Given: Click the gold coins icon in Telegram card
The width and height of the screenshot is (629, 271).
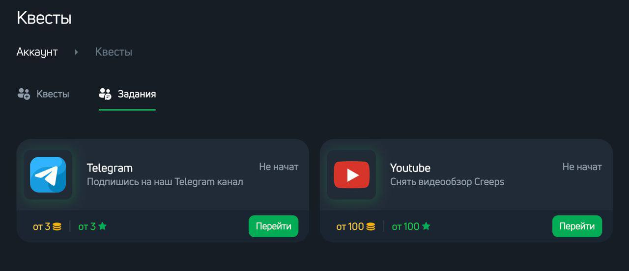Looking at the screenshot, I should 57,226.
